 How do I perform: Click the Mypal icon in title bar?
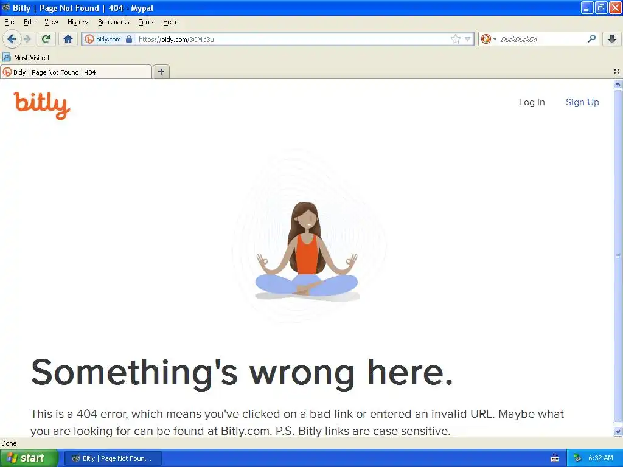pos(6,7)
